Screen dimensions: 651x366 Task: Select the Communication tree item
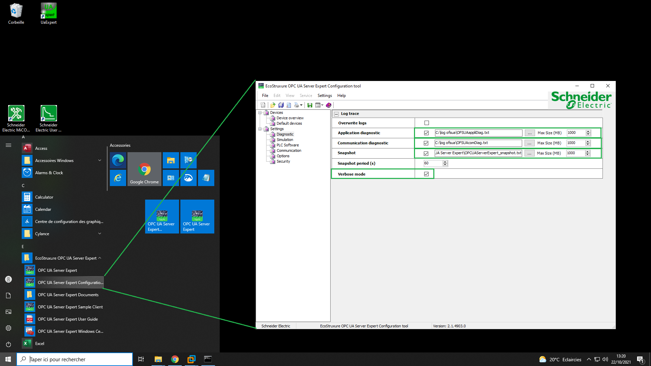click(x=289, y=150)
